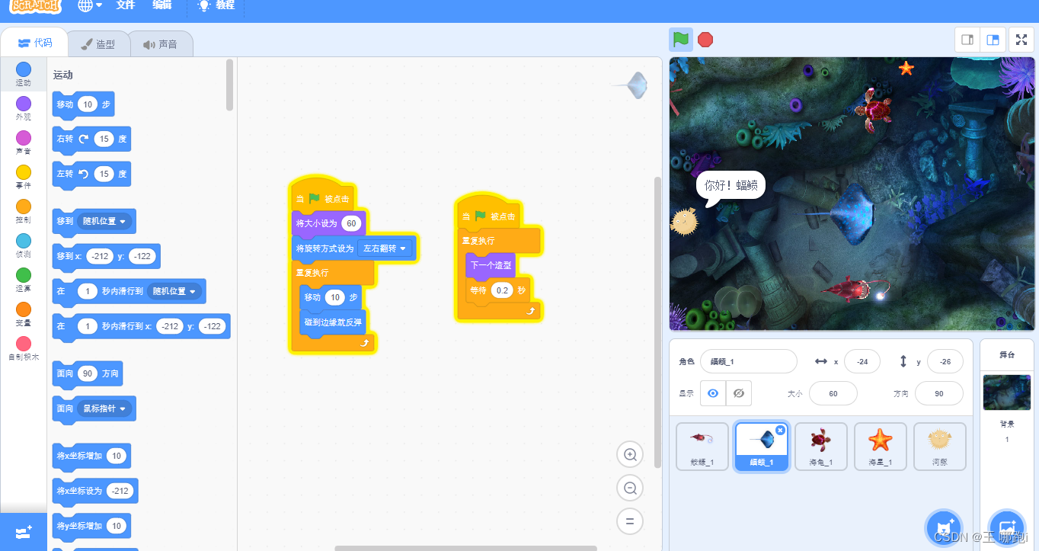Switch to the 代码 tab
1039x551 pixels.
pyautogui.click(x=34, y=43)
